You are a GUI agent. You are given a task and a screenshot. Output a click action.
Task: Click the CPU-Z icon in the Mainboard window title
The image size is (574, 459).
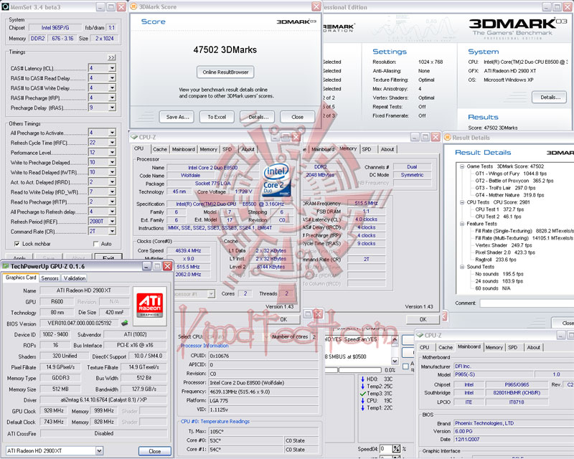(x=420, y=335)
